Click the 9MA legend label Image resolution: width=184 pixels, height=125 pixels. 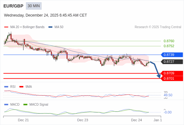pyautogui.click(x=29, y=87)
